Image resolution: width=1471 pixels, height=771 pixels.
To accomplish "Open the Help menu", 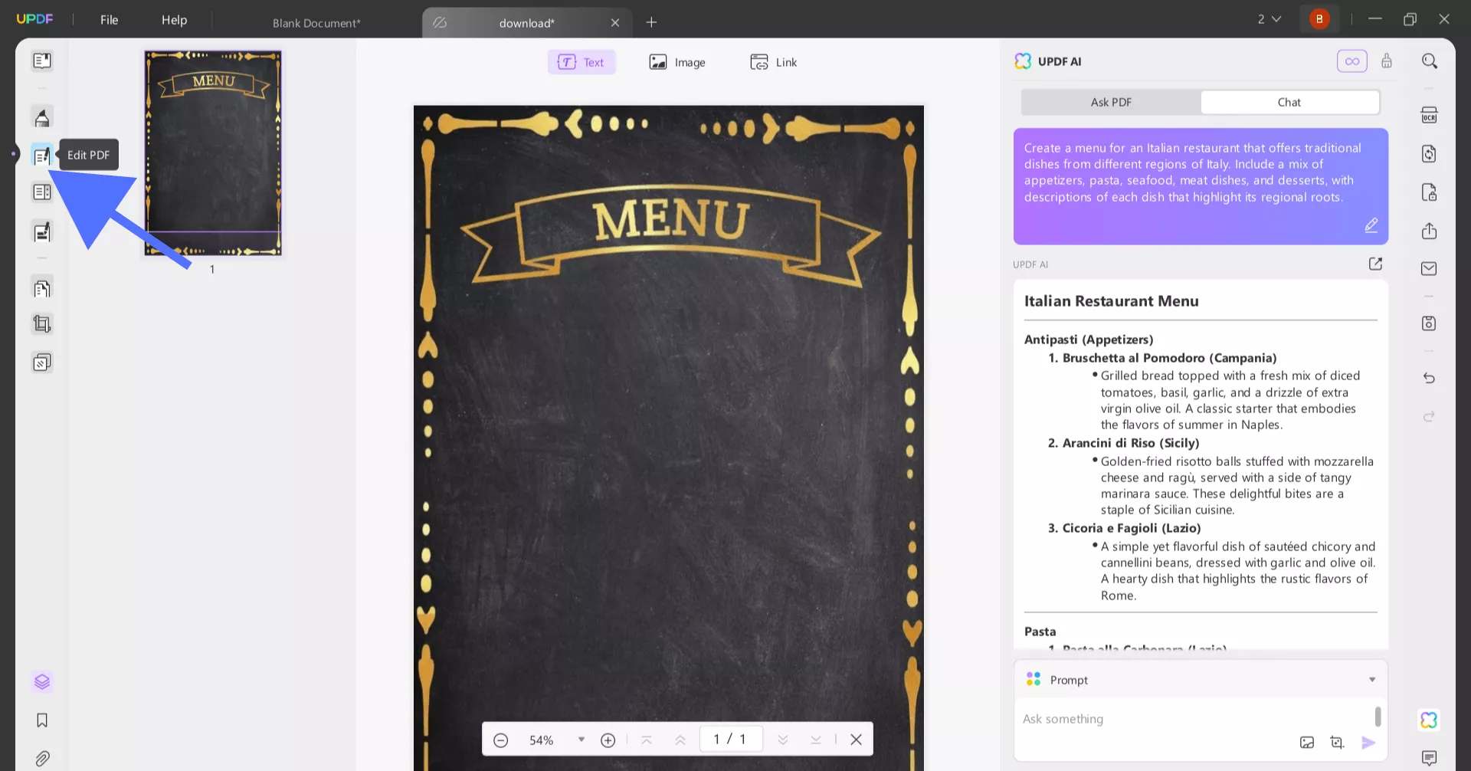I will 174,20.
